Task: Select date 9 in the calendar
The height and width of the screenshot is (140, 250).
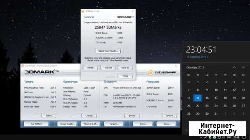Action: coord(207,90)
